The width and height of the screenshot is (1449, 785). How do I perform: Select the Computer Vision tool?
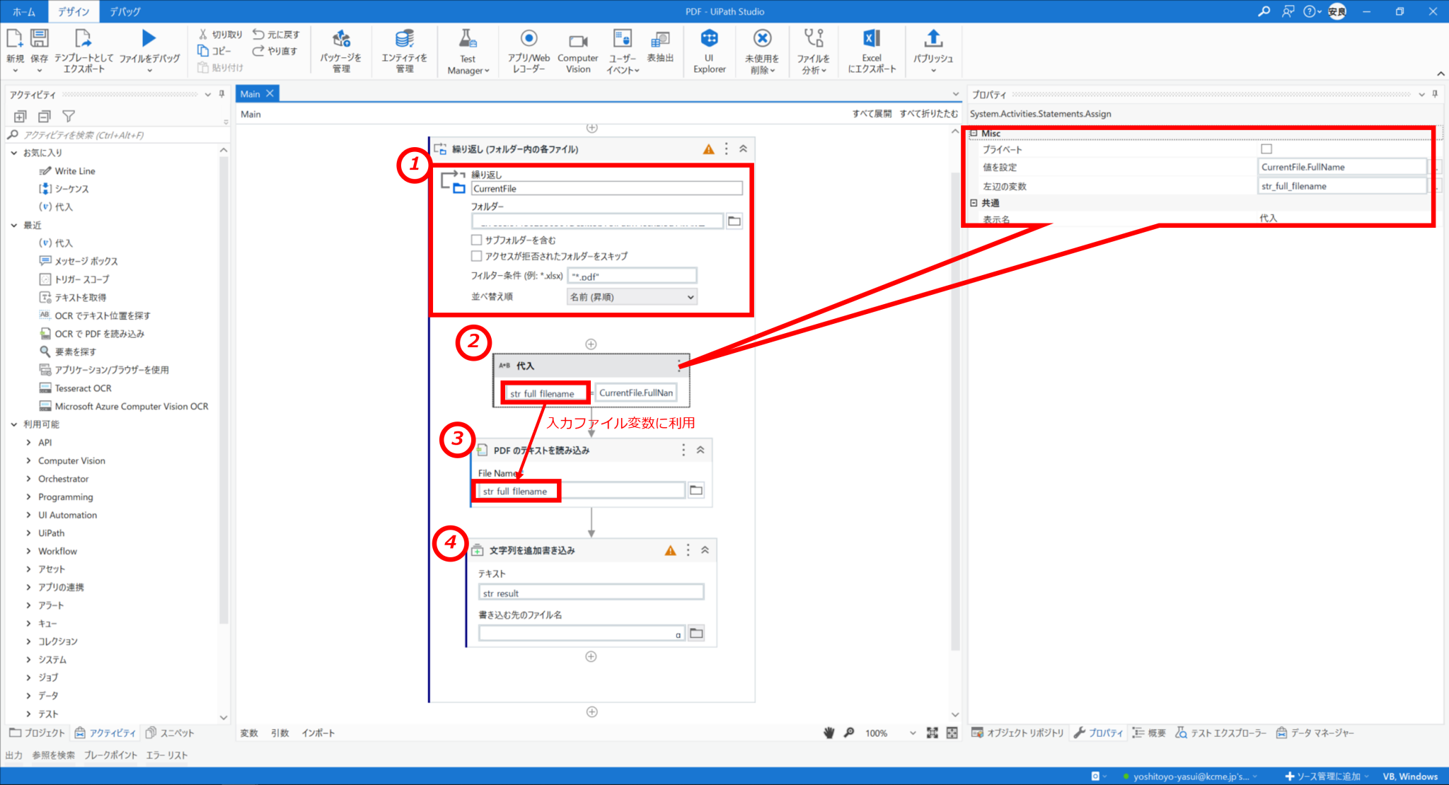point(577,50)
